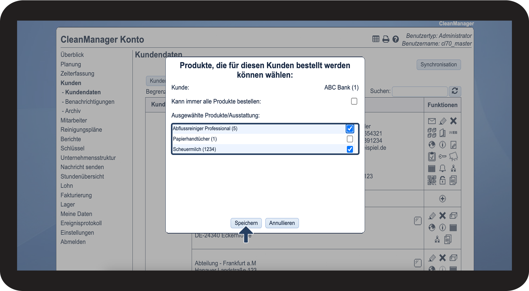This screenshot has height=291, width=529.
Task: Enable 'Kann immer alle Produkte bestellen' checkbox
Action: [354, 101]
